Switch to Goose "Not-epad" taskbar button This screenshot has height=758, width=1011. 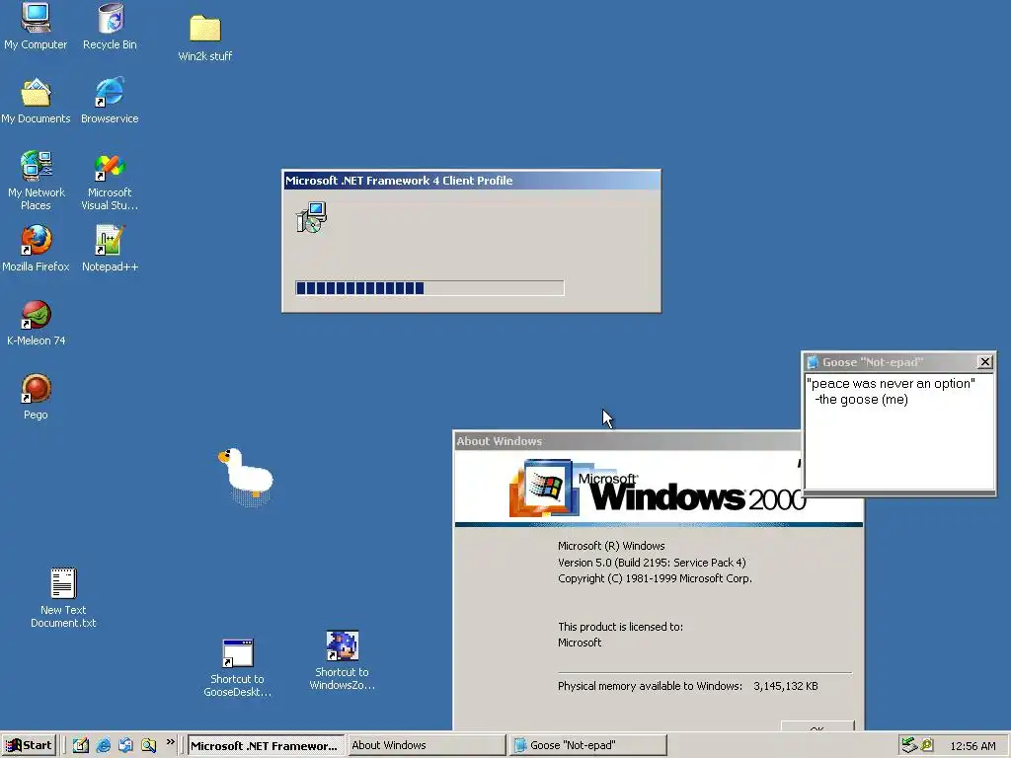coord(587,746)
